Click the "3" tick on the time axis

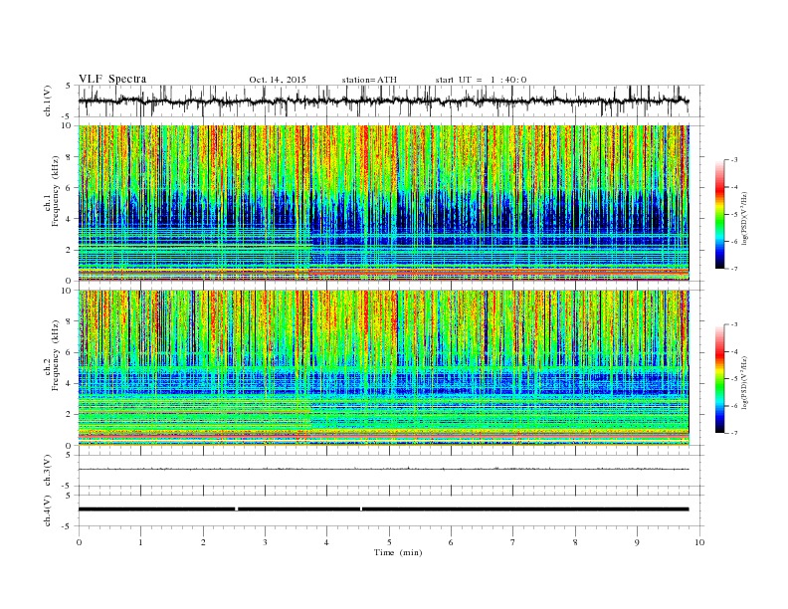[x=265, y=542]
